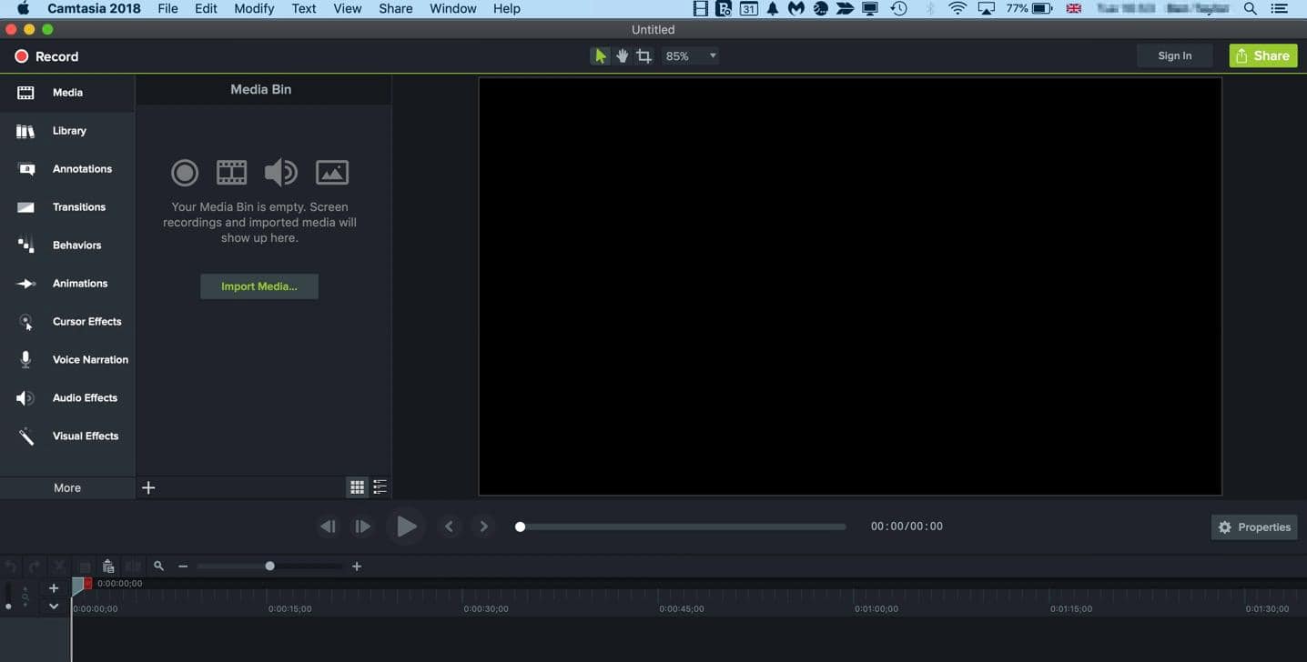Choose the Crop tool in canvas toolbar
The image size is (1307, 662).
click(x=644, y=56)
